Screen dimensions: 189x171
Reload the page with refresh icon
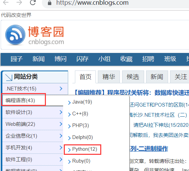click(33, 2)
